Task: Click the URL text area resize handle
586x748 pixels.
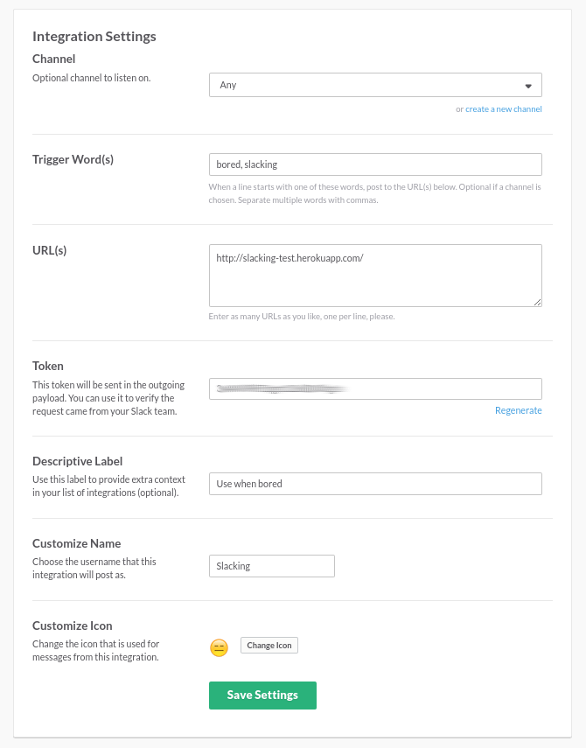Action: pyautogui.click(x=537, y=302)
